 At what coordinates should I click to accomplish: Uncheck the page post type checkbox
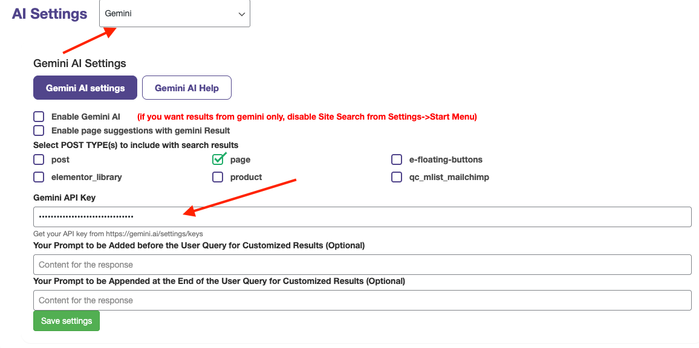pos(218,159)
